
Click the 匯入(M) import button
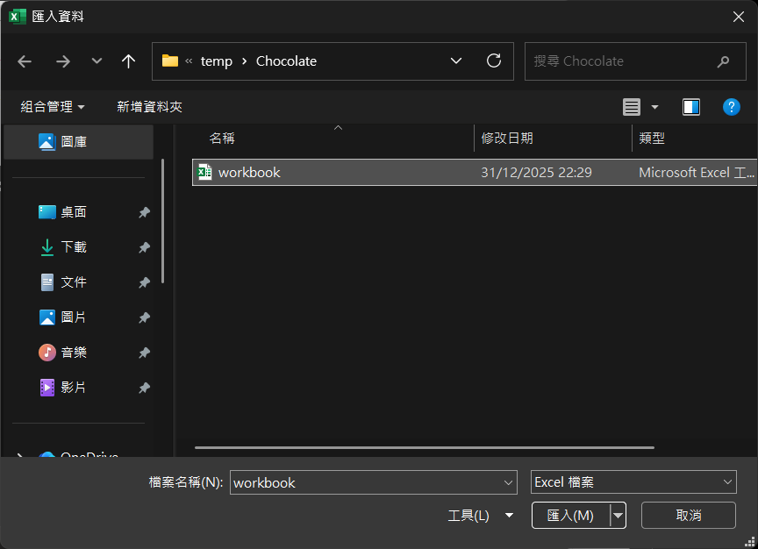pos(570,516)
